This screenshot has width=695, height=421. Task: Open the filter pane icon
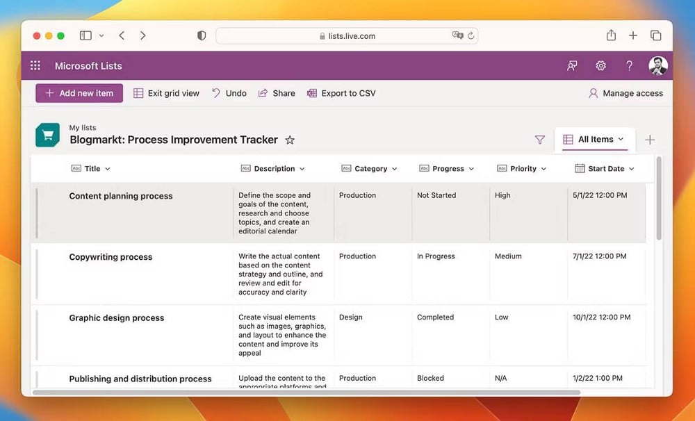click(540, 139)
